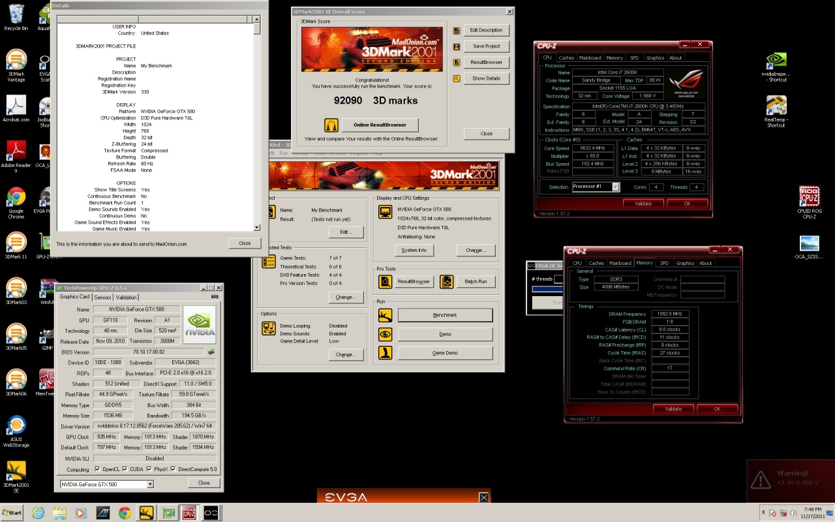Open the RealTemp desktop shortcut
835x522 pixels.
click(x=776, y=106)
